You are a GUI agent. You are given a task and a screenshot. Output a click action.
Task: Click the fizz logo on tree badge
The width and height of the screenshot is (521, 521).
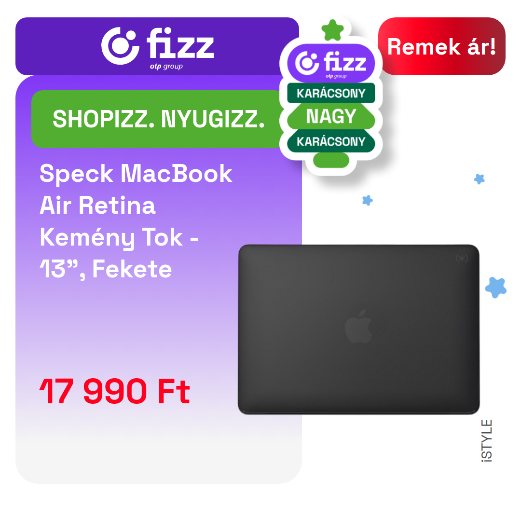click(331, 63)
